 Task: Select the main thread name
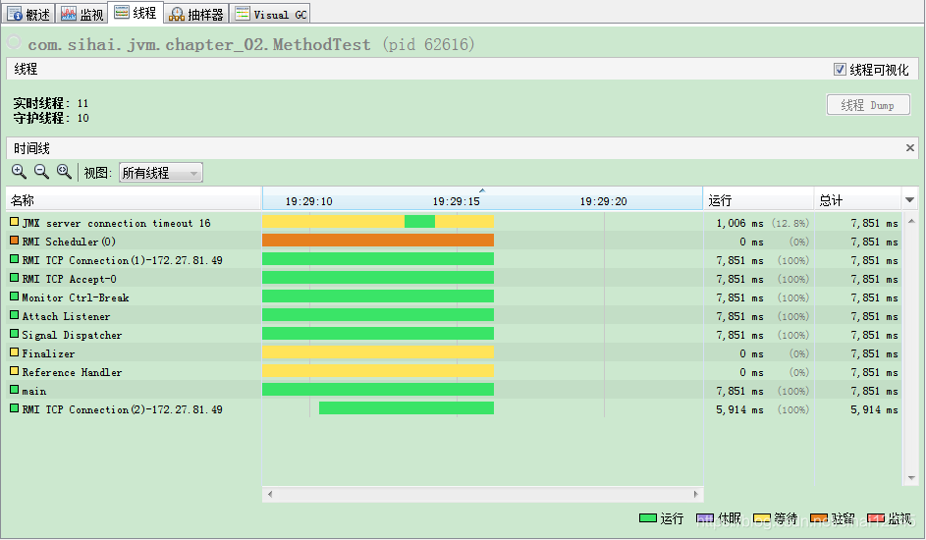tap(34, 392)
